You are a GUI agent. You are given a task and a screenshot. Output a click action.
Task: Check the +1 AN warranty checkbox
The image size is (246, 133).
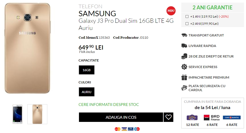(x=187, y=17)
